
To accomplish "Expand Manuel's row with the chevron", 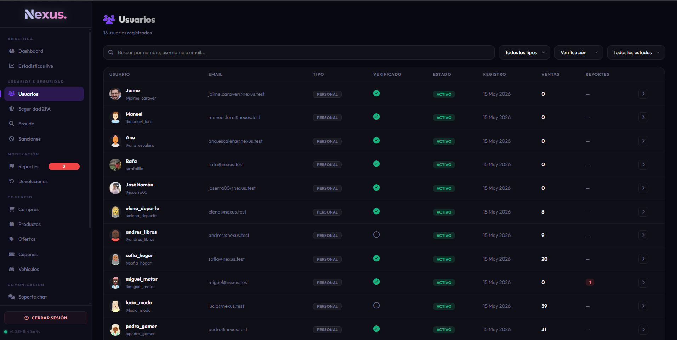I will pyautogui.click(x=643, y=117).
